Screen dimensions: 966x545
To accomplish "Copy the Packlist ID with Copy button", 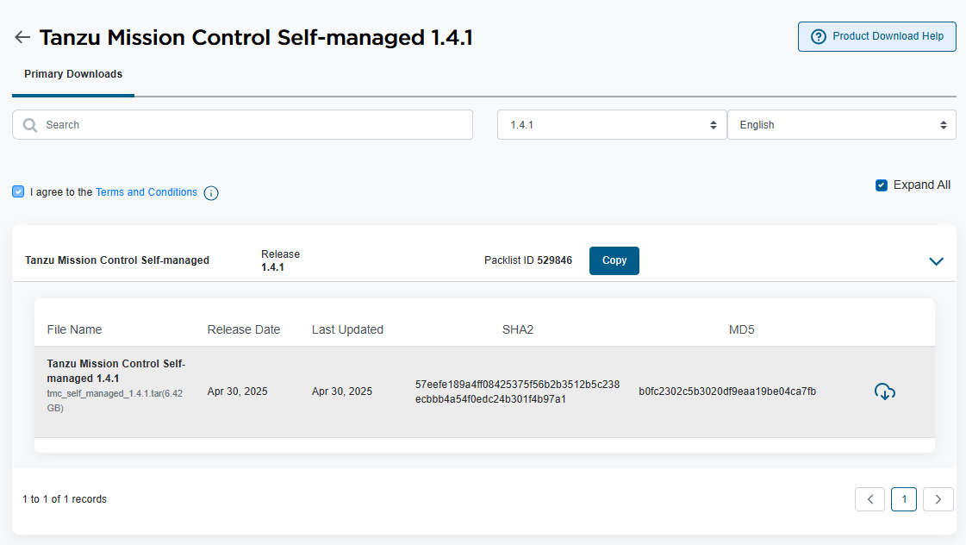I will [x=614, y=260].
